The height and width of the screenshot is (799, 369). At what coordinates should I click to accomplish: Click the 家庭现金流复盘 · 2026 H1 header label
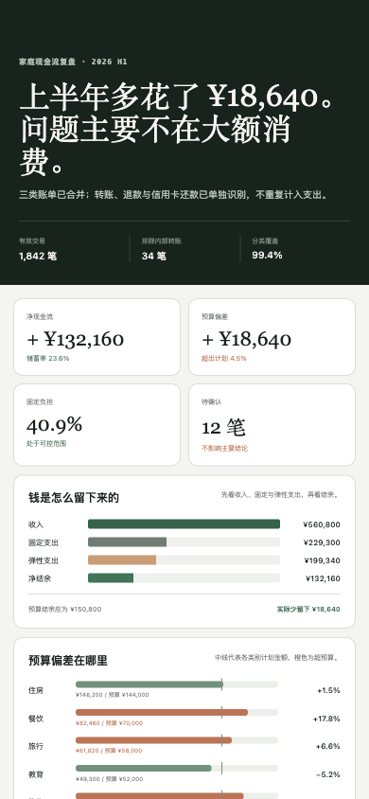coord(73,62)
